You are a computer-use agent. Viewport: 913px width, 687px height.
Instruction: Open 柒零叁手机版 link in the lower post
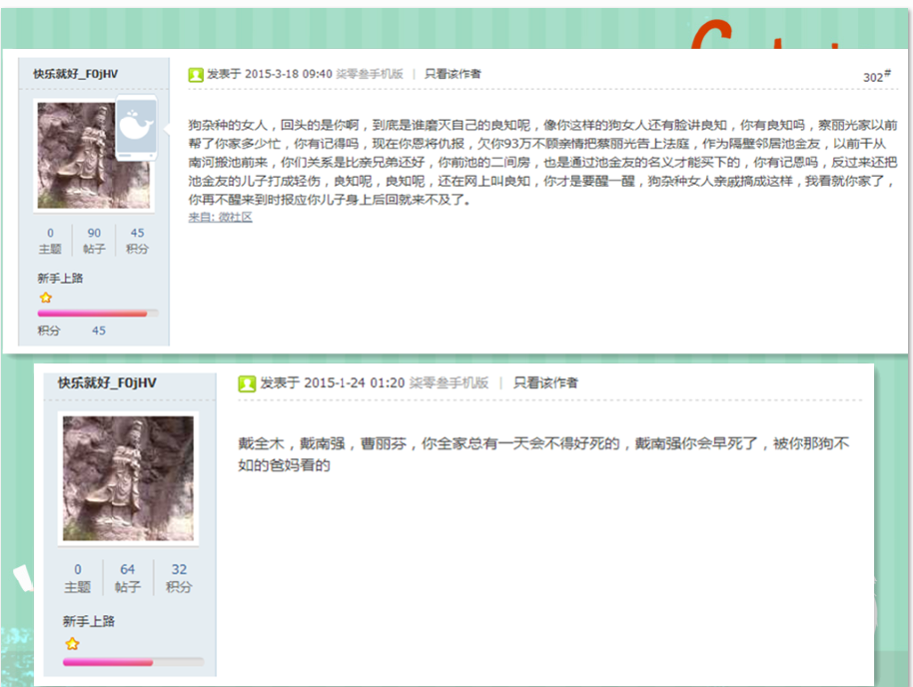pyautogui.click(x=449, y=382)
